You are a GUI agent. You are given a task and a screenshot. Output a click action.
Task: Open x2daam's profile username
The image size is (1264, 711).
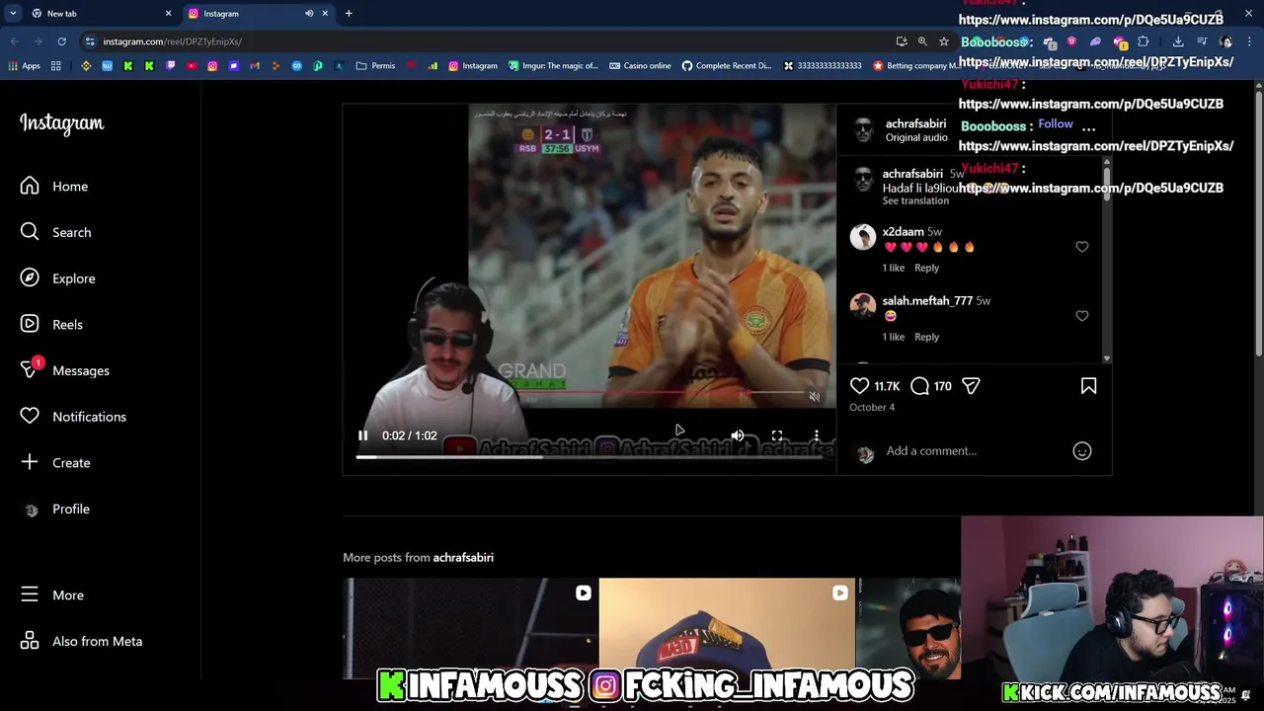tap(903, 232)
